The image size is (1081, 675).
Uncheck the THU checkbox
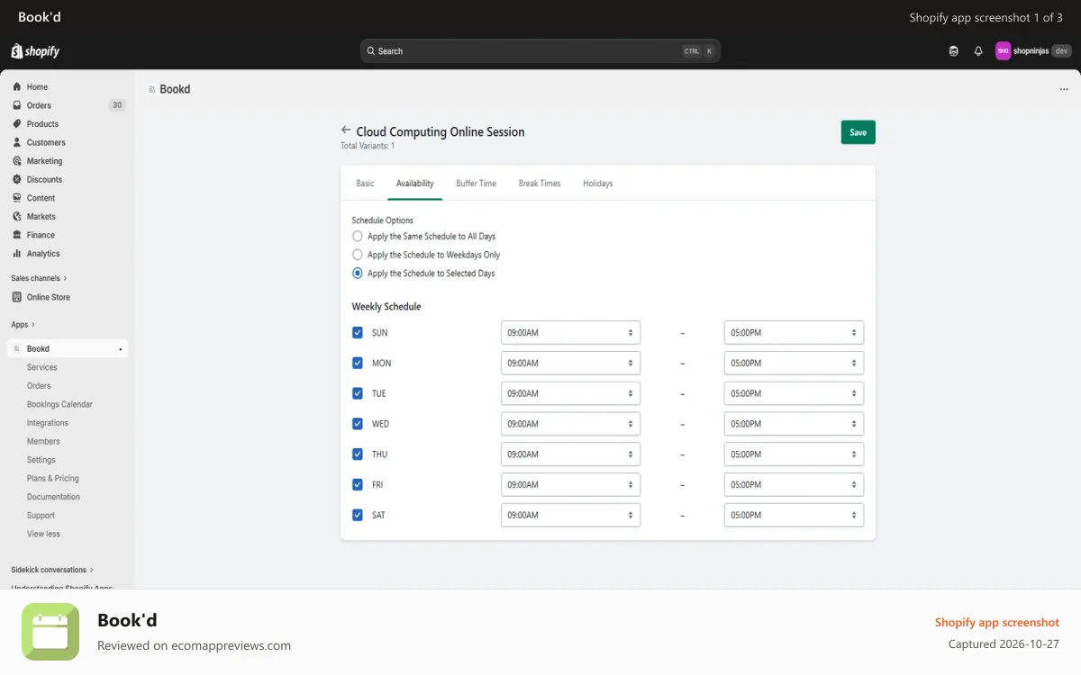tap(358, 454)
